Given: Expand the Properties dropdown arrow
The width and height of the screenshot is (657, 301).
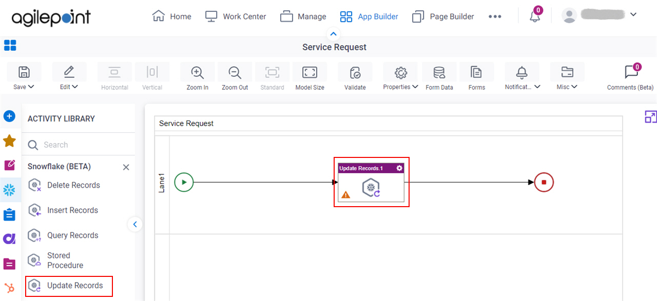Looking at the screenshot, I should (x=415, y=87).
